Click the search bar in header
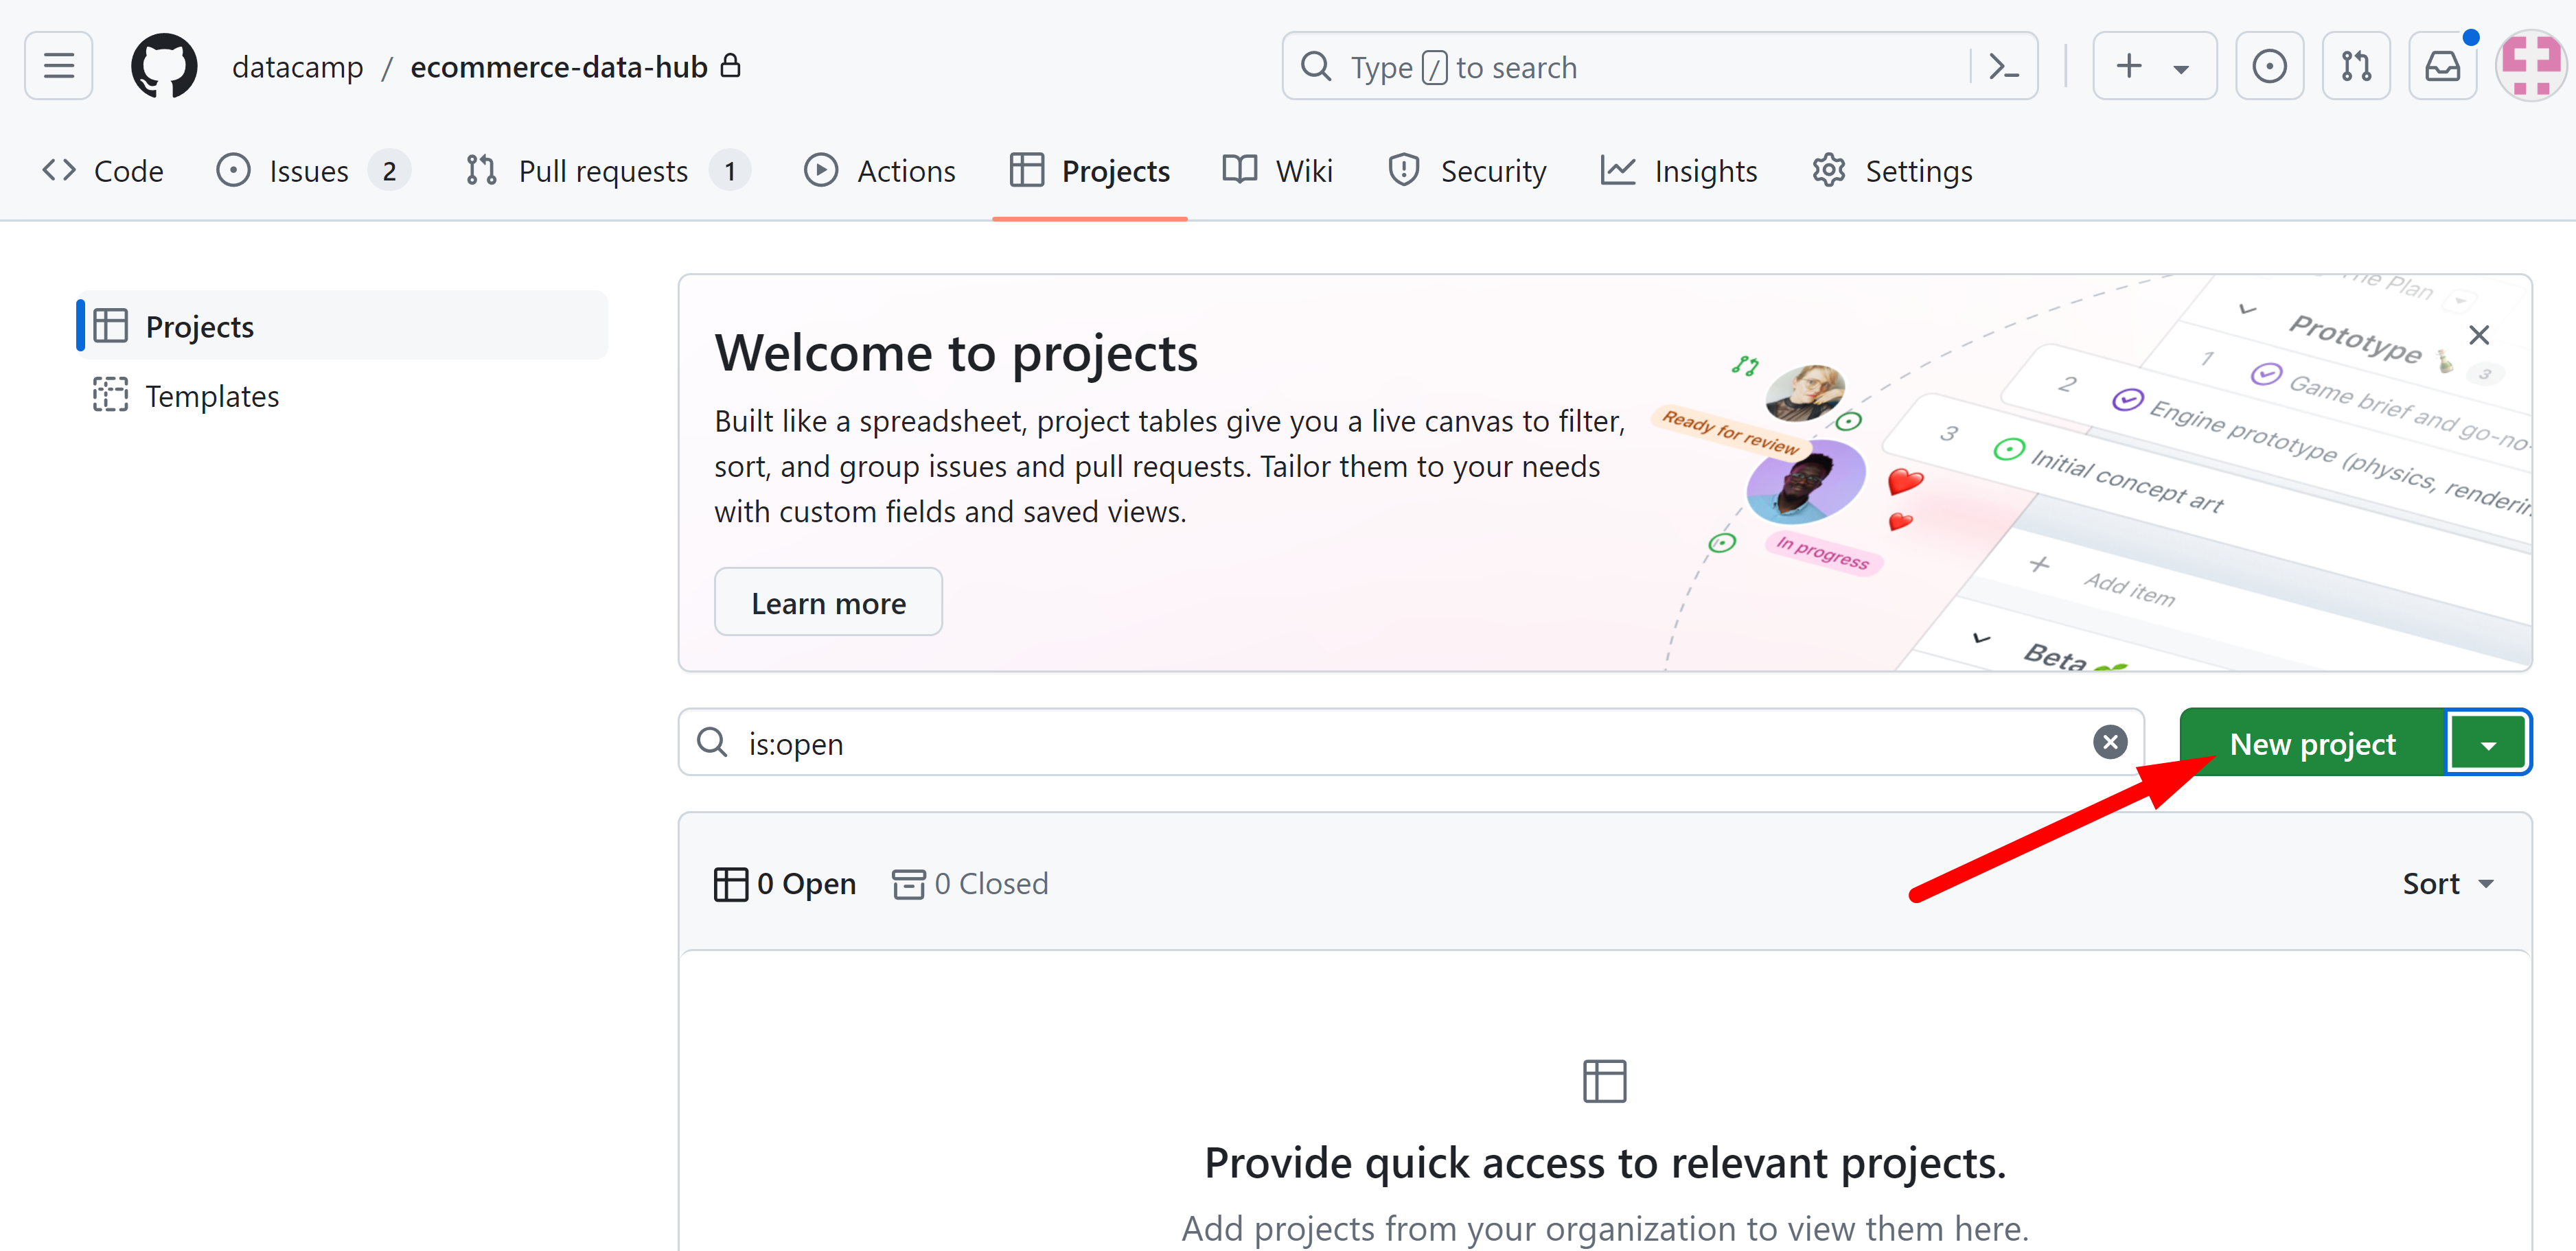Screen dimensions: 2576x1251 [1659, 66]
